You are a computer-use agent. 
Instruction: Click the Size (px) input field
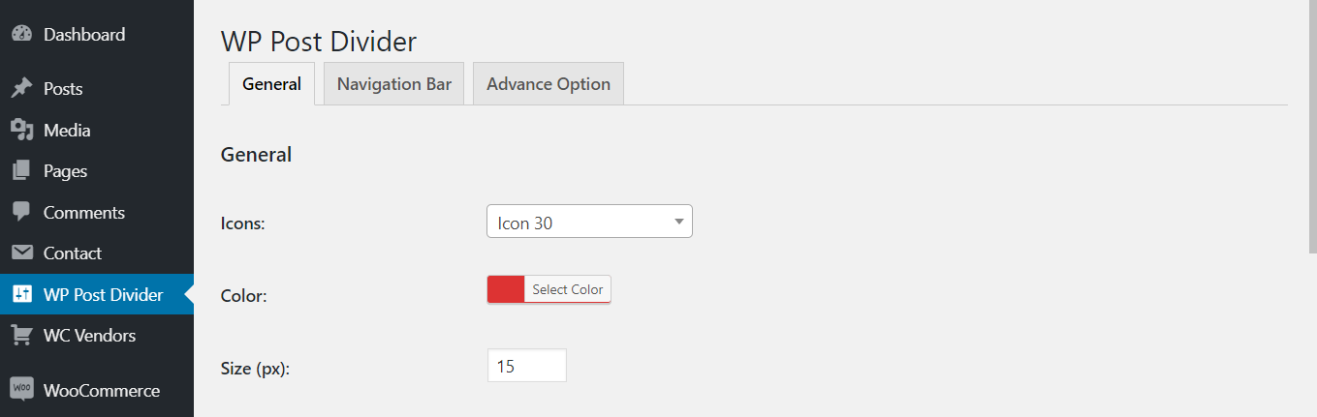pos(526,367)
